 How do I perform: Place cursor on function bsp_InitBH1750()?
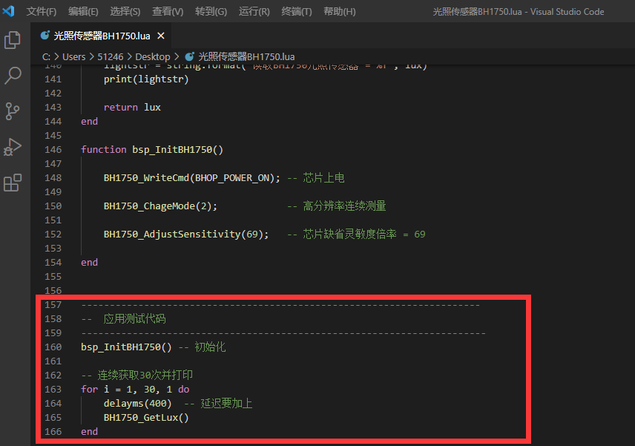(152, 150)
